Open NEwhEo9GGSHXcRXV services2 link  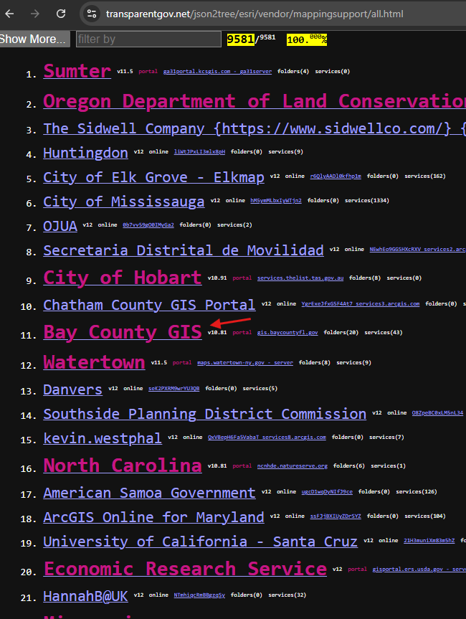click(417, 250)
